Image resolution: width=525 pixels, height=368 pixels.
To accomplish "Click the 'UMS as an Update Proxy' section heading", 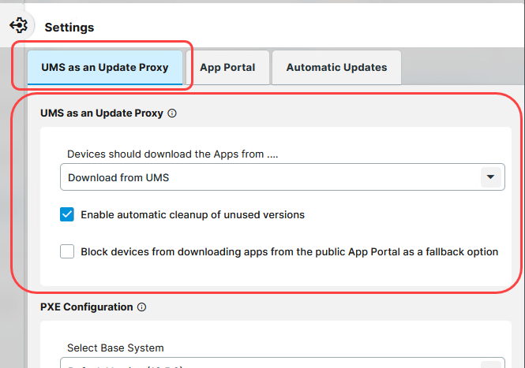I will pos(102,113).
